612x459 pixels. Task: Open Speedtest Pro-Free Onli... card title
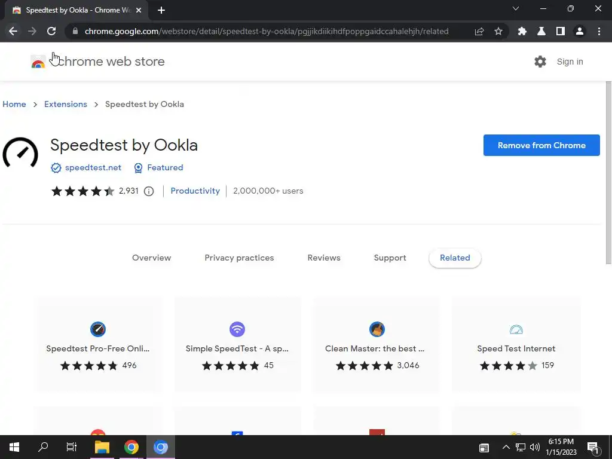coord(98,348)
